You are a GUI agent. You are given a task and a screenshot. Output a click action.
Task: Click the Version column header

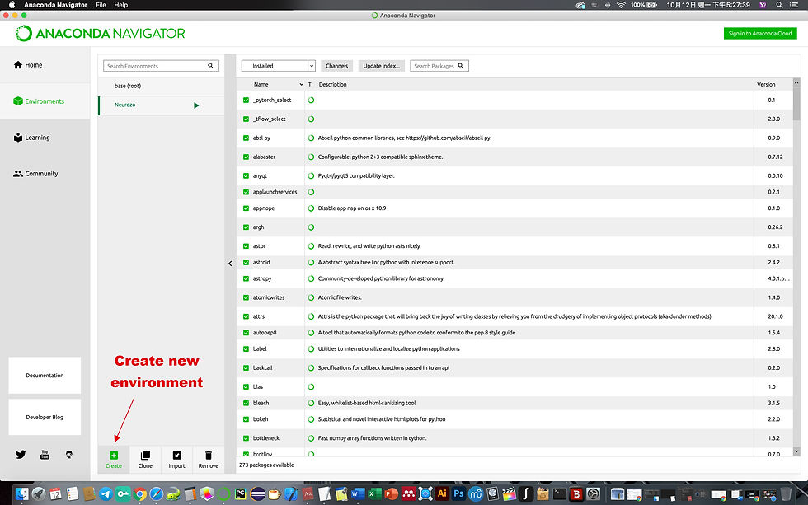766,84
